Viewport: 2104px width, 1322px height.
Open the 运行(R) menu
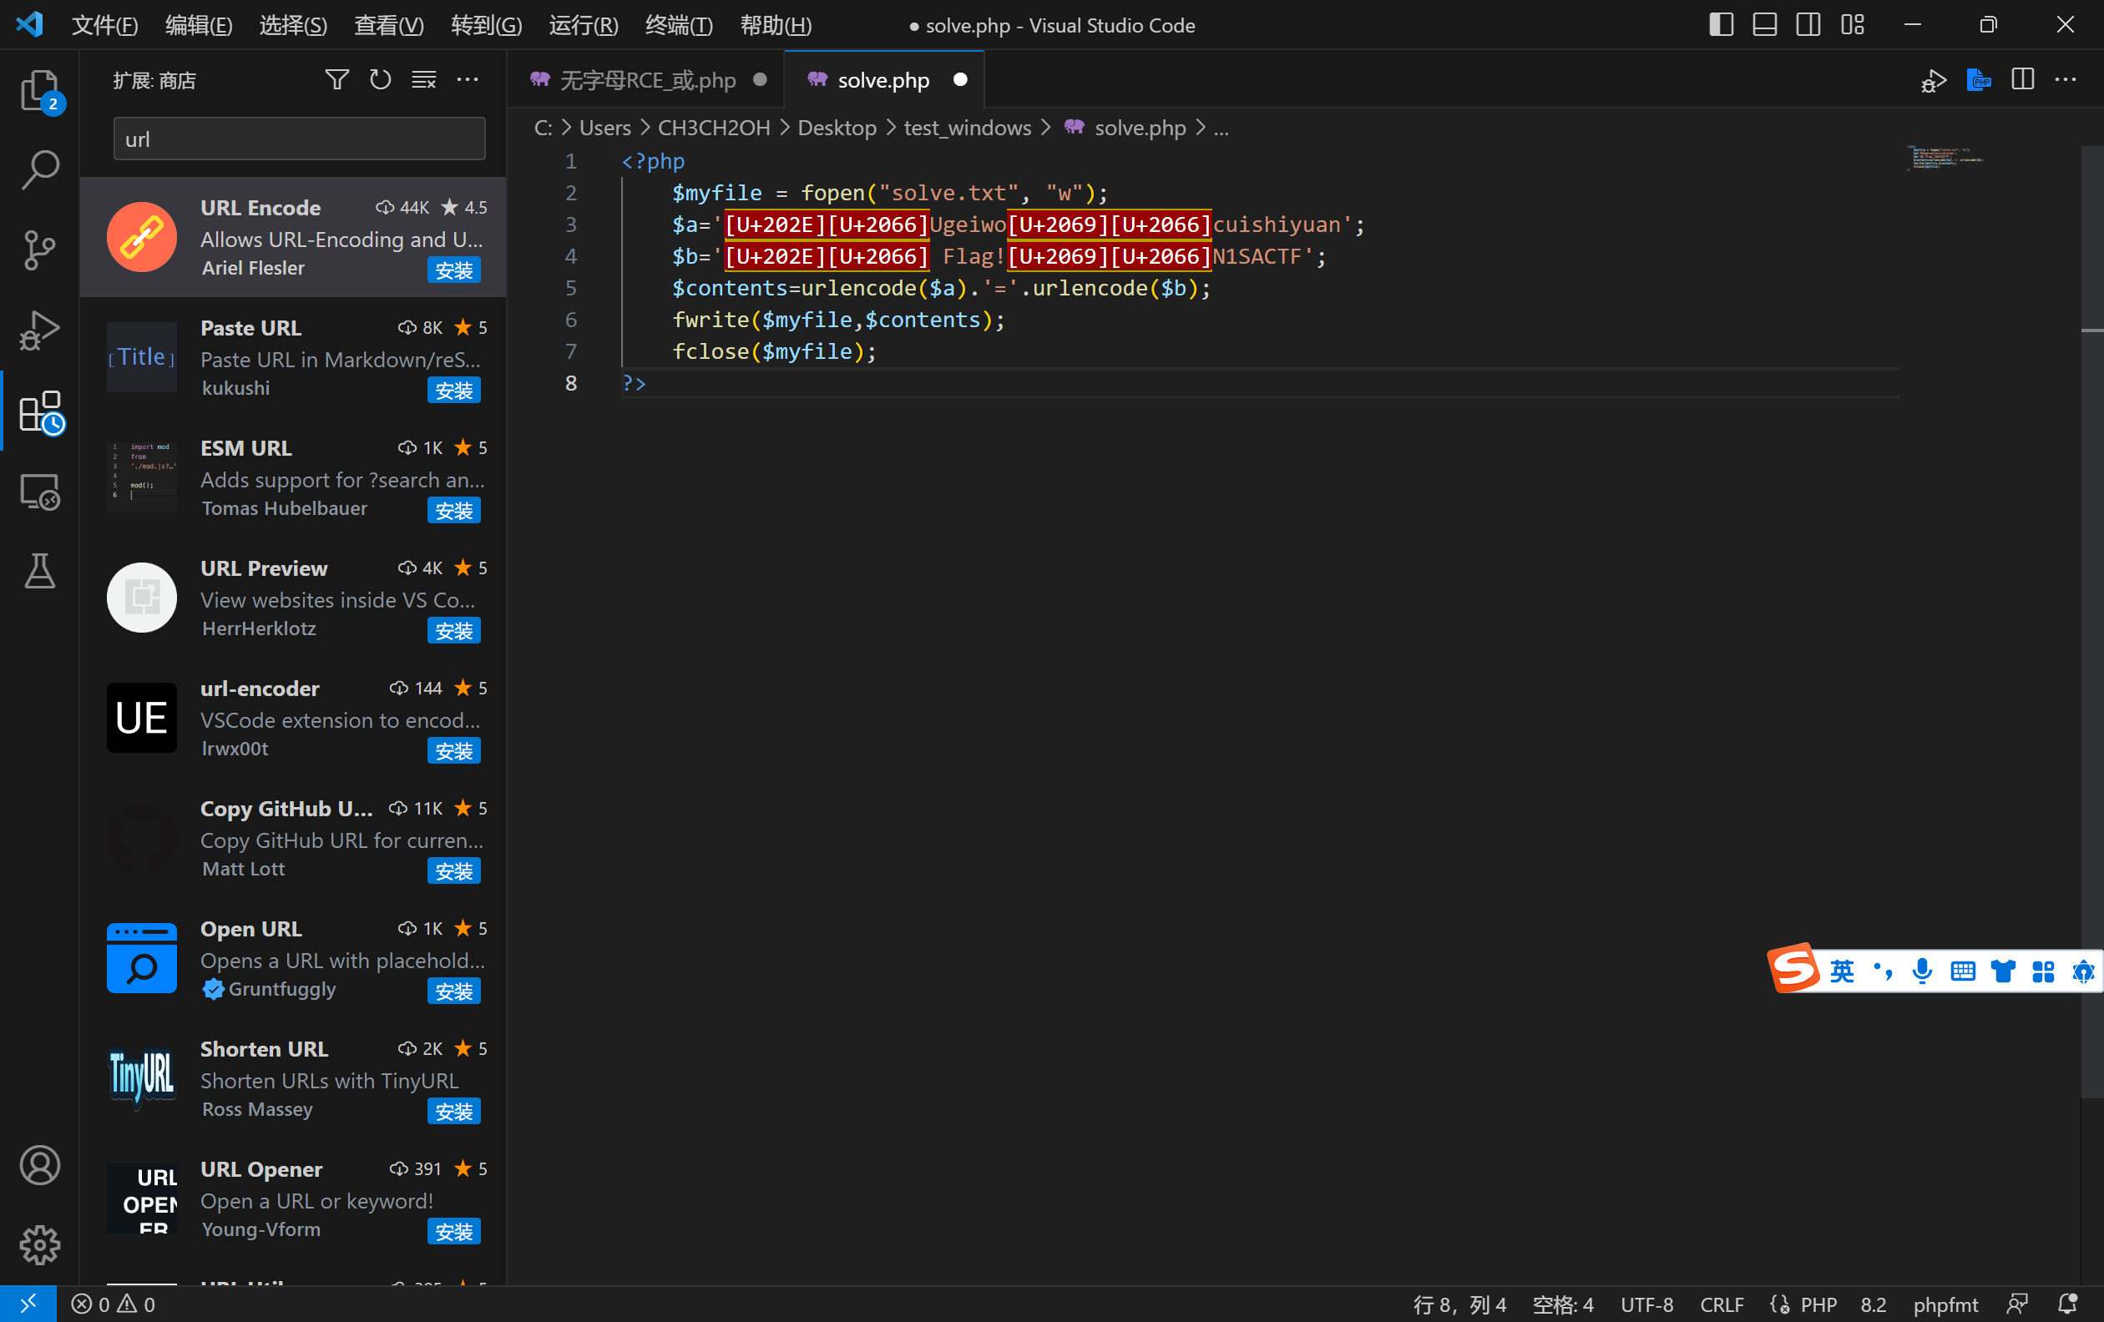[x=584, y=25]
